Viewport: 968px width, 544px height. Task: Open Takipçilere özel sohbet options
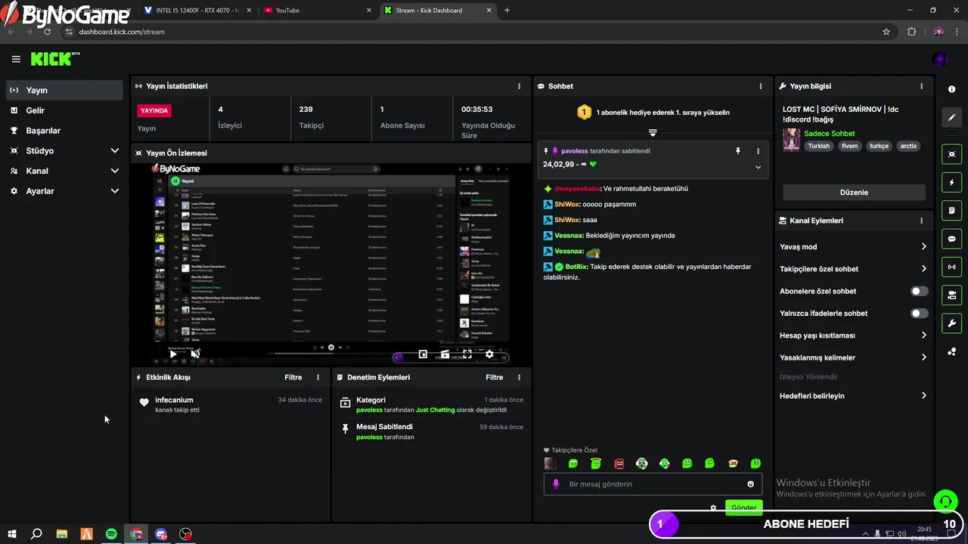854,268
